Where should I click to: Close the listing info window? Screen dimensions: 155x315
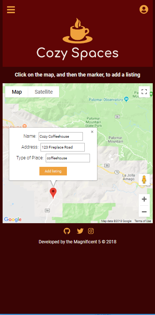92,132
